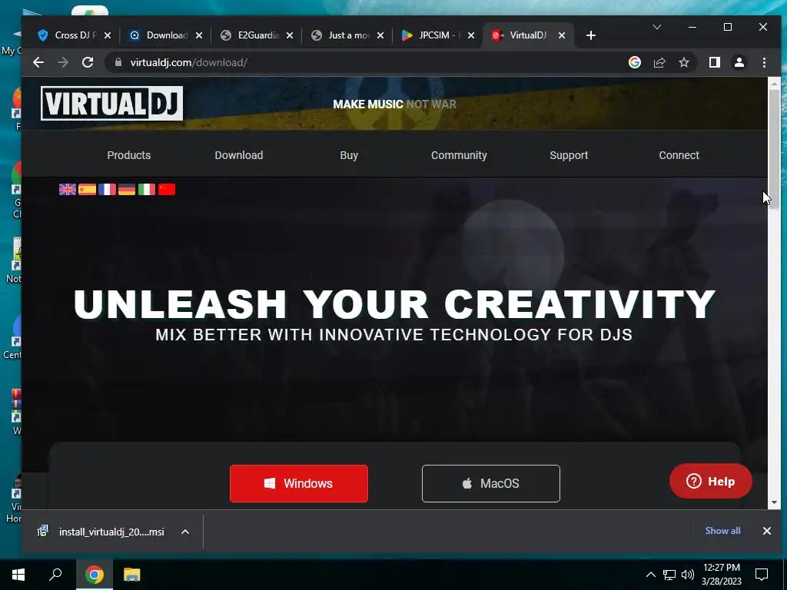Open the install_virtualdj msi download
The width and height of the screenshot is (787, 590).
click(x=101, y=532)
